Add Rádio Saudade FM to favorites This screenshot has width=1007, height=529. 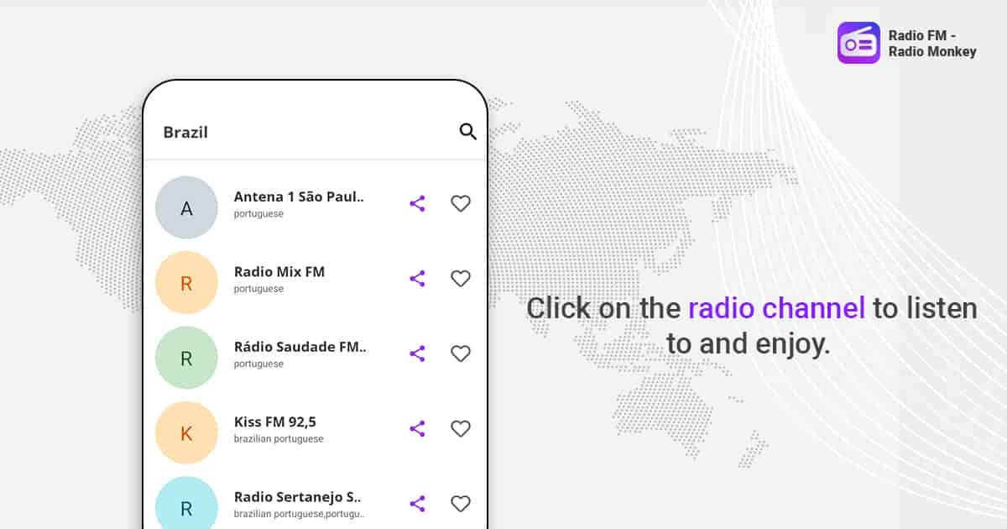click(461, 354)
